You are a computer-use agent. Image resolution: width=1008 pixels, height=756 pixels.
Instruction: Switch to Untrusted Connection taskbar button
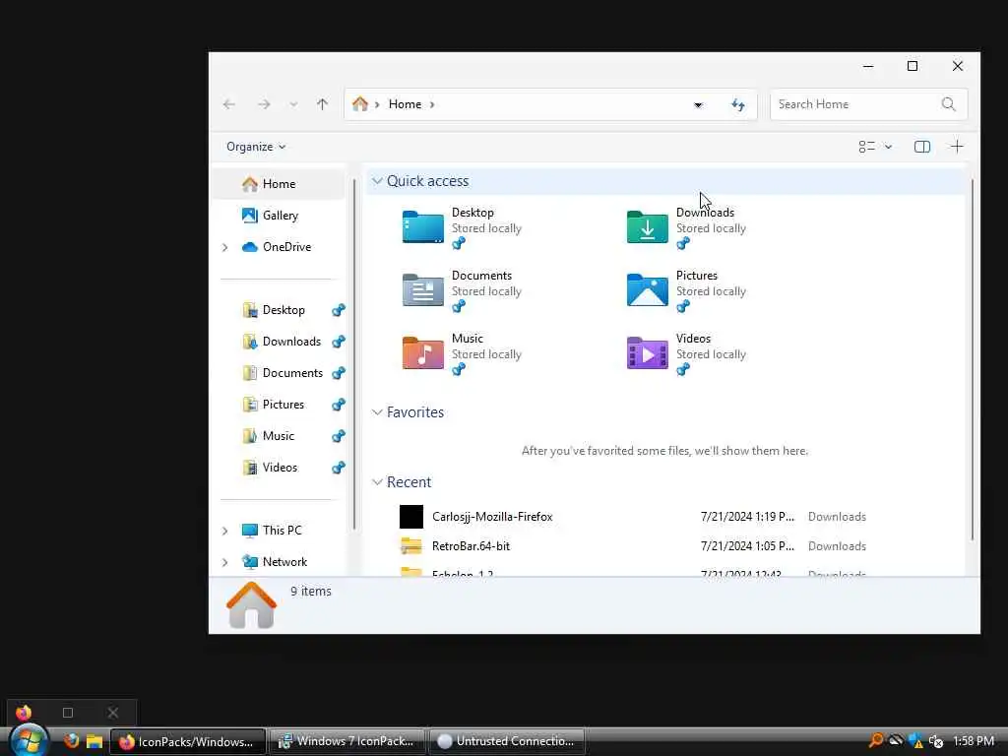point(507,741)
